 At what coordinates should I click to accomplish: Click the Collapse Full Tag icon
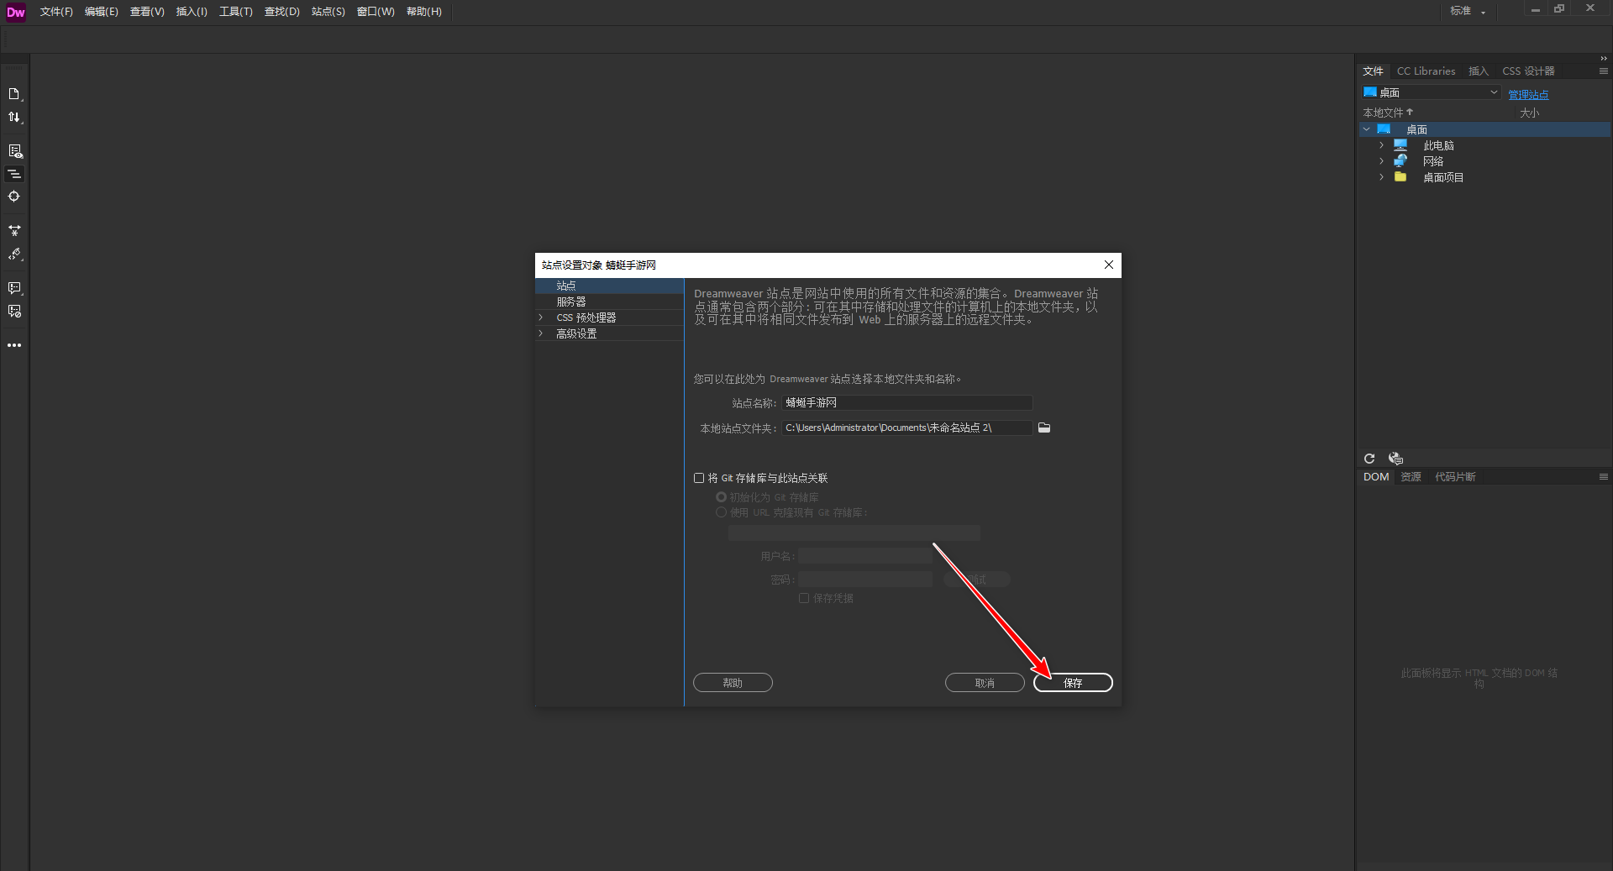[14, 174]
